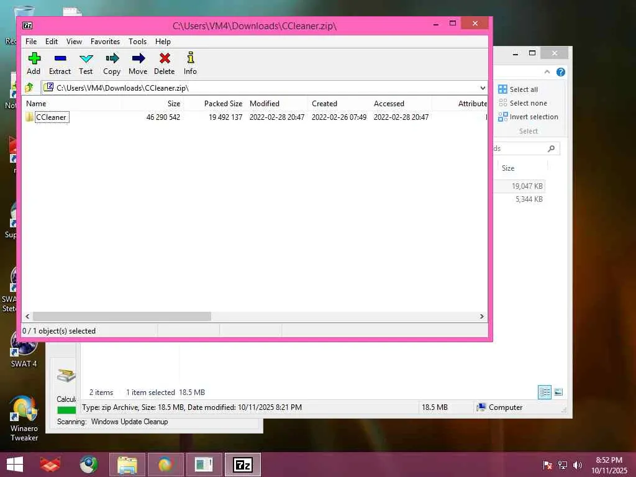Open File Explorer from the taskbar
Viewport: 636px width, 477px height.
pyautogui.click(x=127, y=465)
